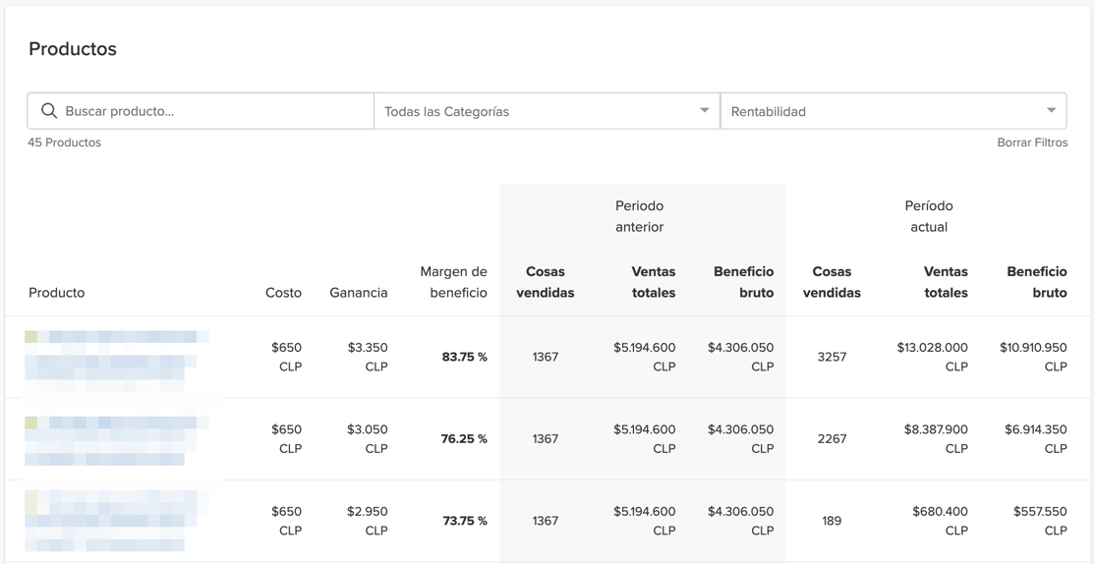The image size is (1095, 564).
Task: Click the $8.387.900 CLP ventas value
Action: pyautogui.click(x=937, y=439)
